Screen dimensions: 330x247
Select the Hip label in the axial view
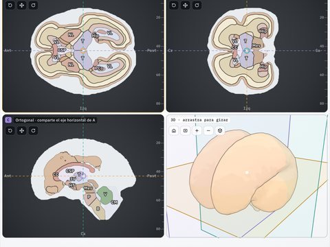tap(96, 36)
